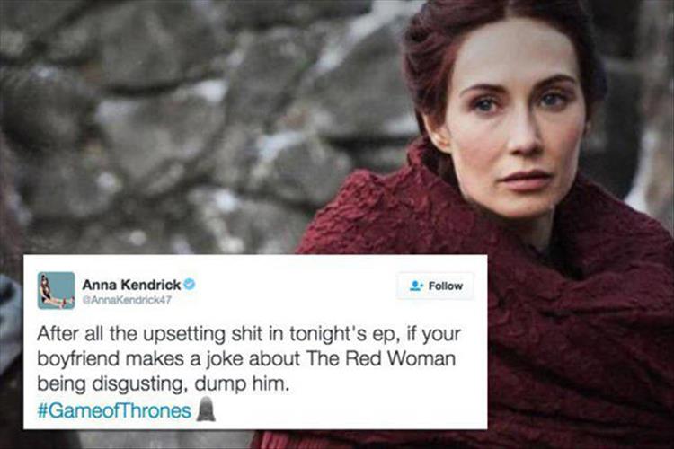The height and width of the screenshot is (449, 674).
Task: Click Anna Kendrick's profile avatar thumbnail
Action: tap(56, 290)
